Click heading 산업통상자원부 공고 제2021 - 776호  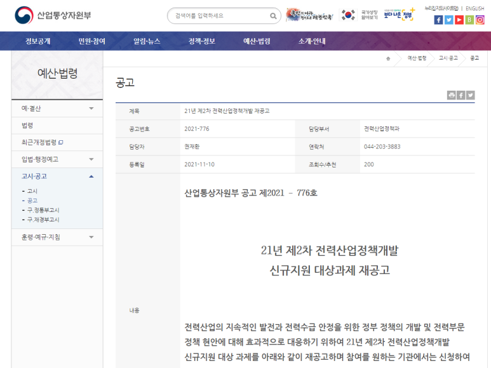(x=251, y=193)
